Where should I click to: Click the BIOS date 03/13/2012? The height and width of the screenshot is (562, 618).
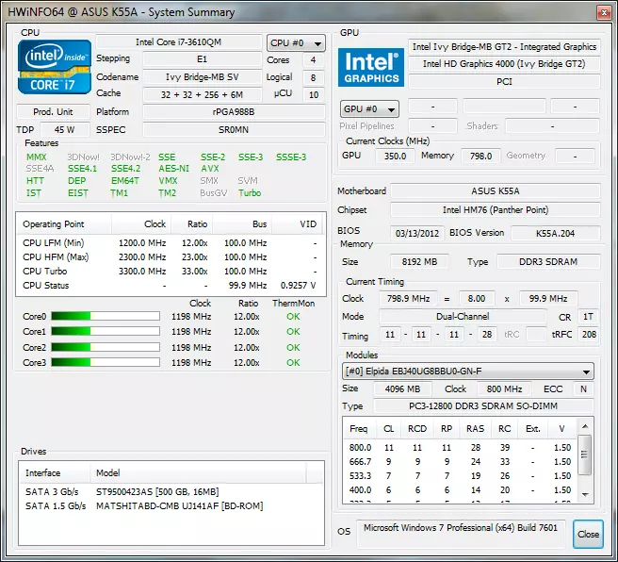coord(417,233)
